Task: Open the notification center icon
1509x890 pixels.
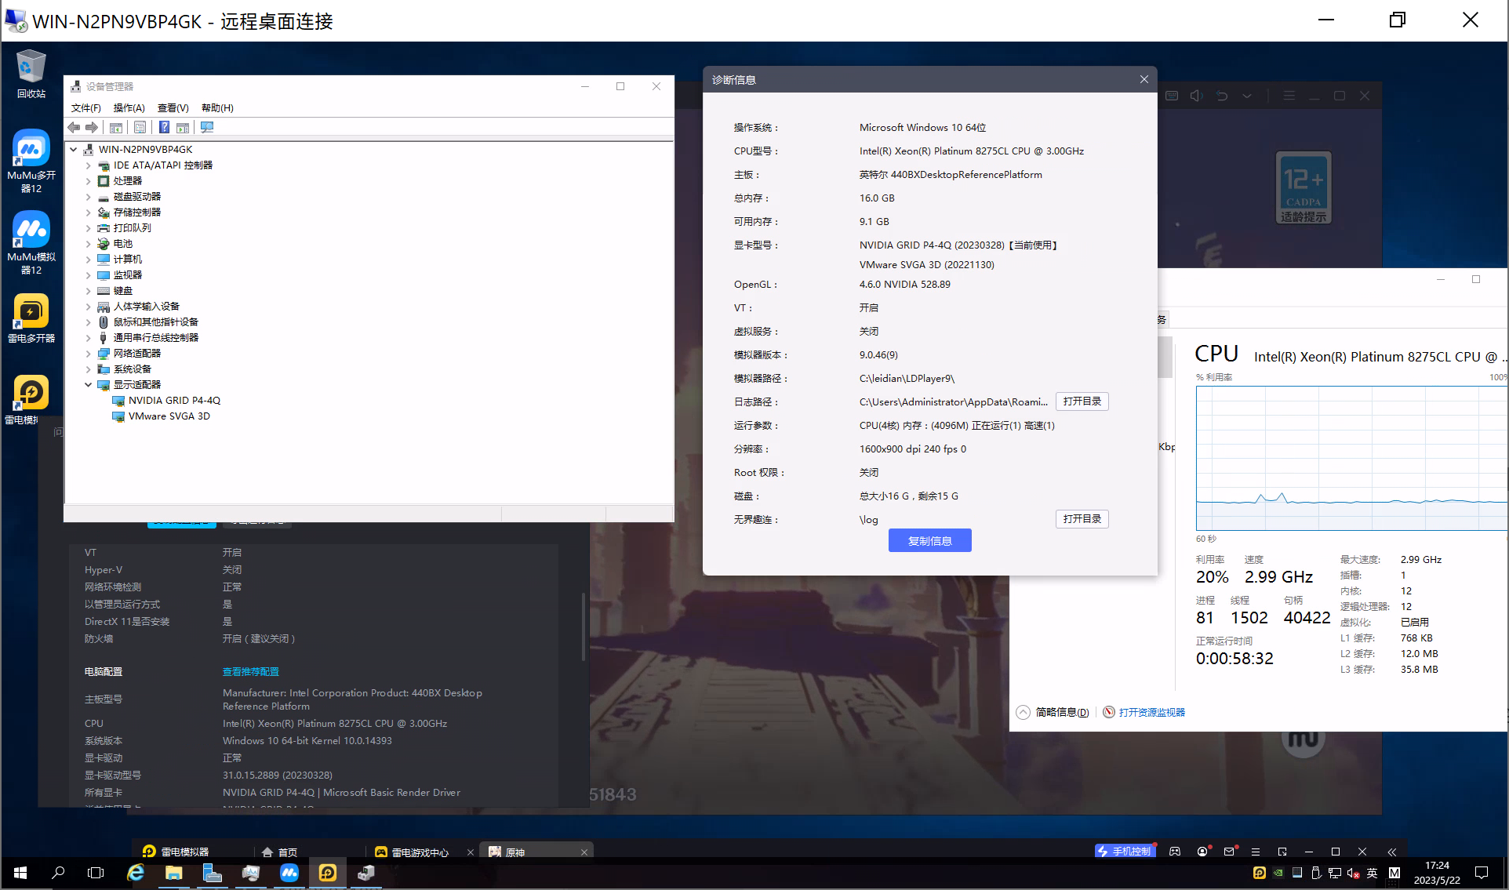Action: point(1482,873)
